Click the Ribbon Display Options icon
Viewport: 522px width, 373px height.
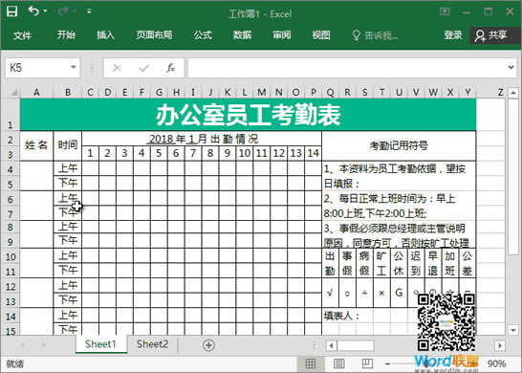click(445, 11)
